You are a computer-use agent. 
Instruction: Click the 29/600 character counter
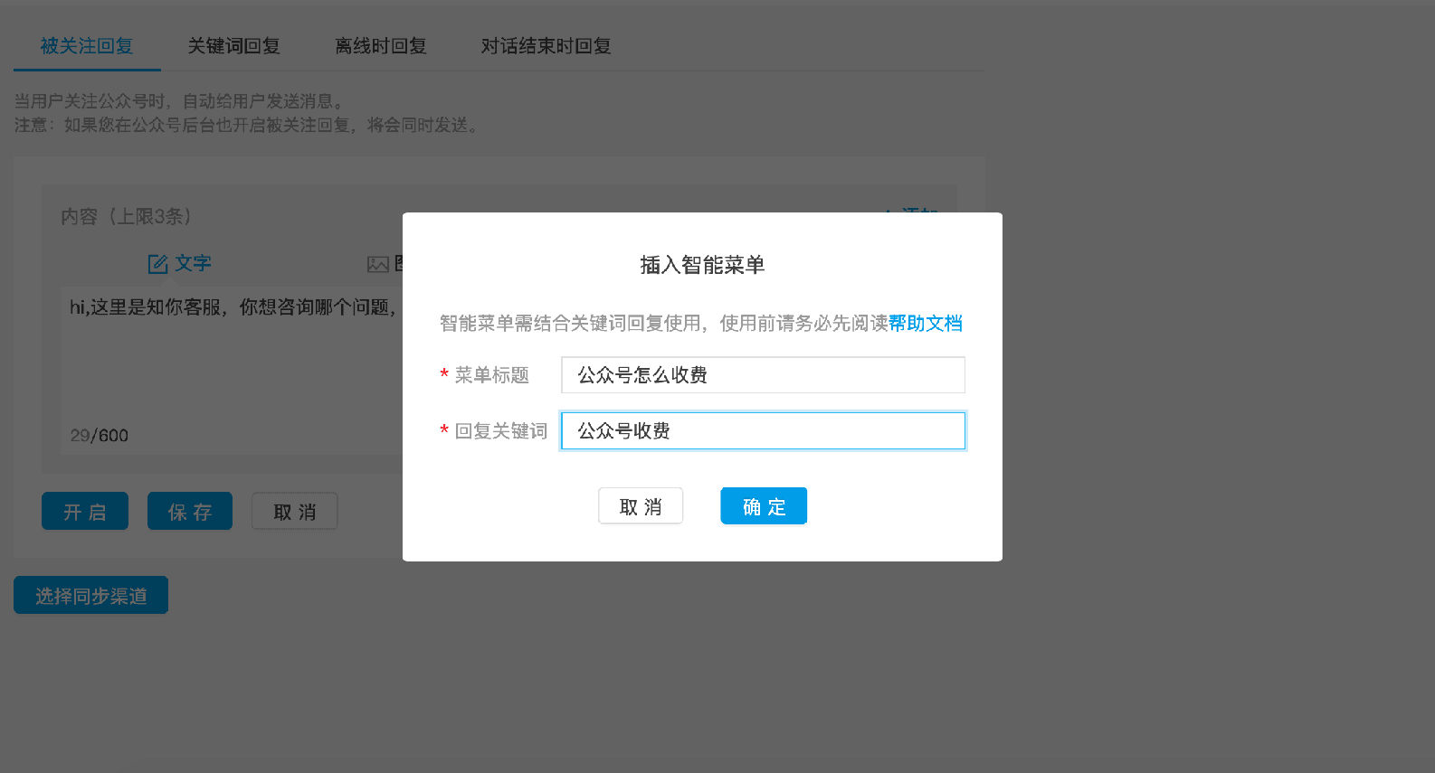(100, 436)
